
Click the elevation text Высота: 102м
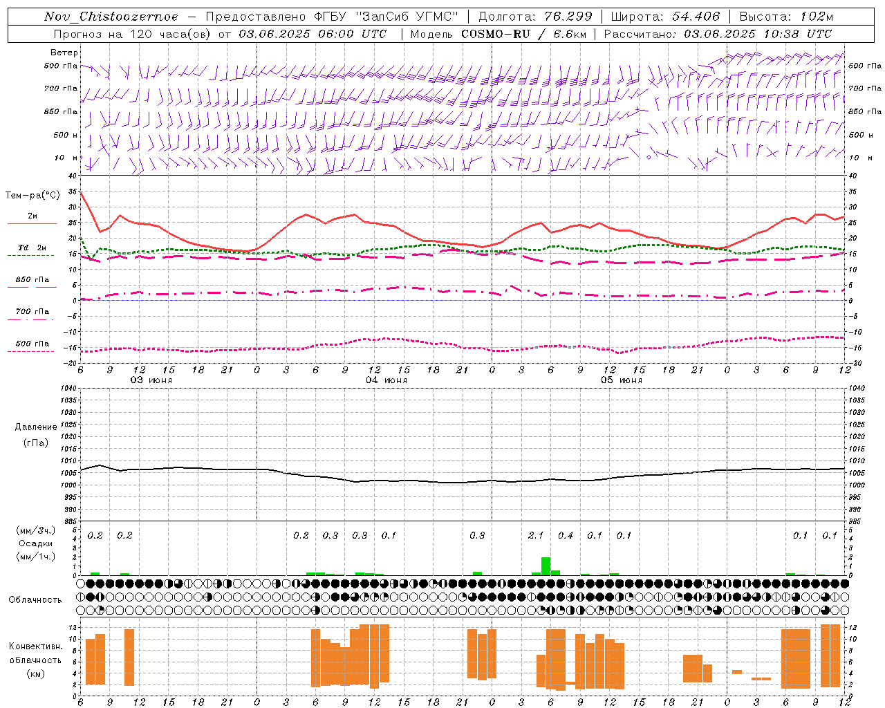pos(786,17)
